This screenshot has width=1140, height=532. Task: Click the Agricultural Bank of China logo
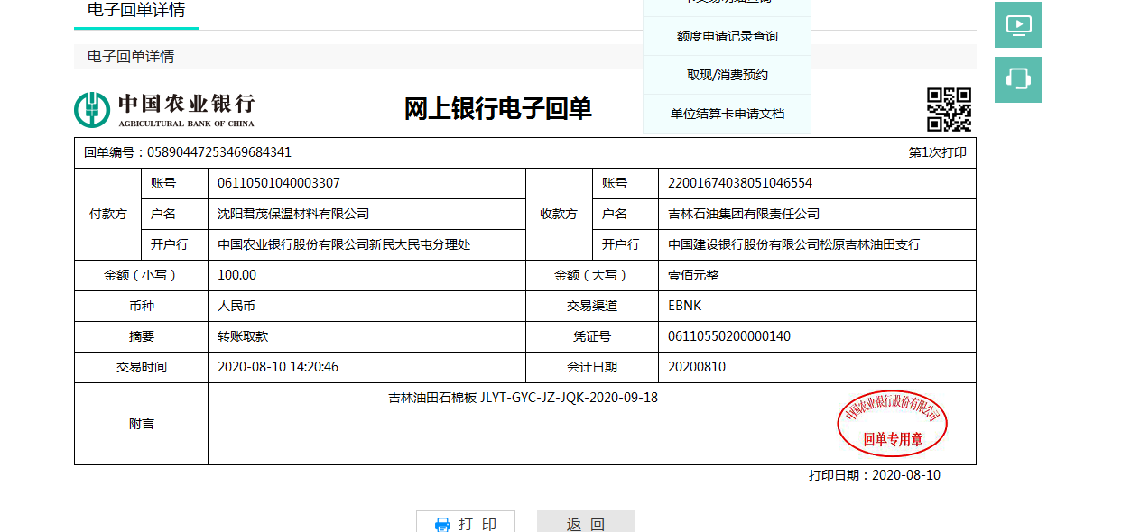point(164,109)
